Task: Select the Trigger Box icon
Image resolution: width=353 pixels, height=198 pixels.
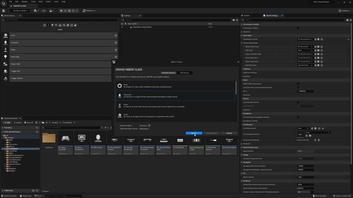Action: pos(6,71)
